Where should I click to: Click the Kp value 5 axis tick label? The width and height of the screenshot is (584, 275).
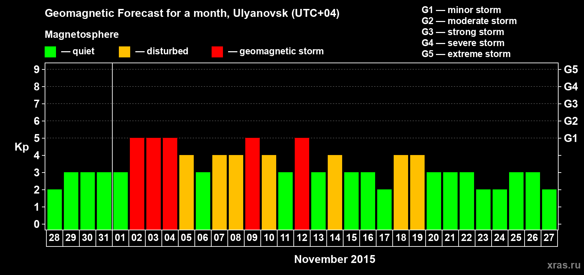pyautogui.click(x=37, y=138)
